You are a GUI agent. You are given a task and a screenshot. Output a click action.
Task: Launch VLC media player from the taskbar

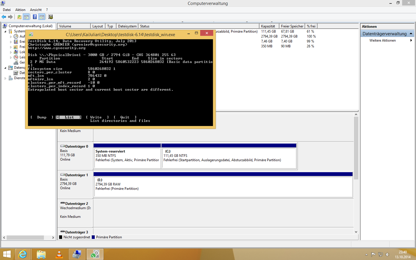coord(59,254)
